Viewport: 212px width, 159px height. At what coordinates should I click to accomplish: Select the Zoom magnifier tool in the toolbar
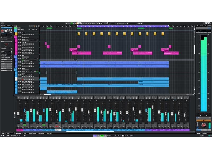[x=90, y=23]
